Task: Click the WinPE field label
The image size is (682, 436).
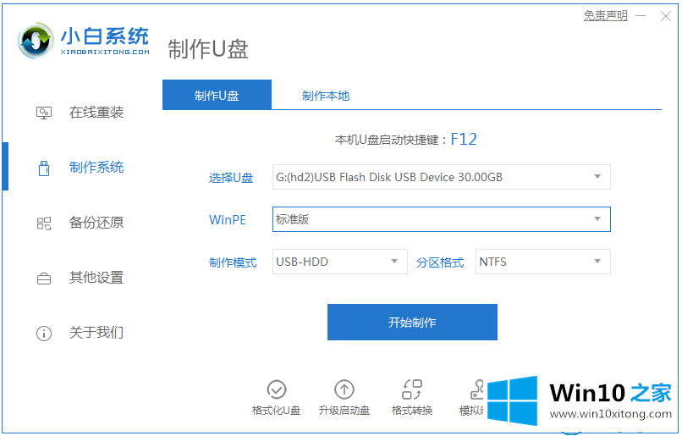Action: 228,220
